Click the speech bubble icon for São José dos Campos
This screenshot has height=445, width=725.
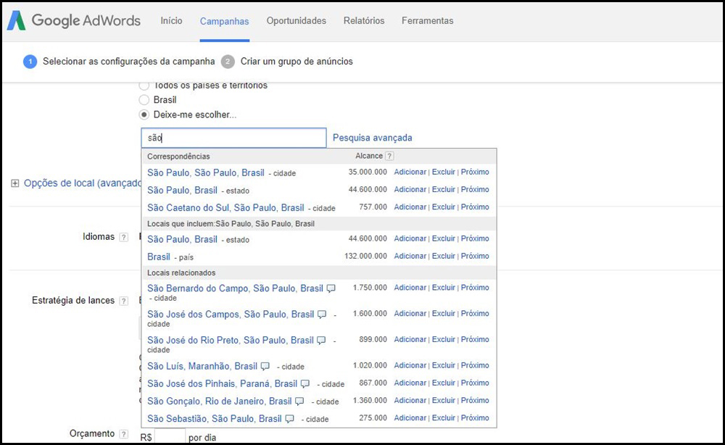(x=322, y=315)
